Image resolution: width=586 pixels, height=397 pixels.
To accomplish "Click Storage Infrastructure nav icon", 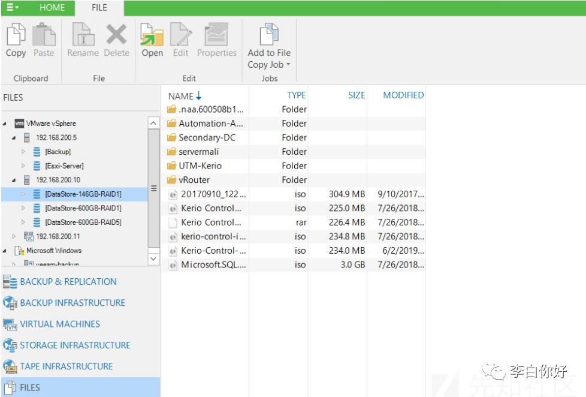I will point(10,345).
